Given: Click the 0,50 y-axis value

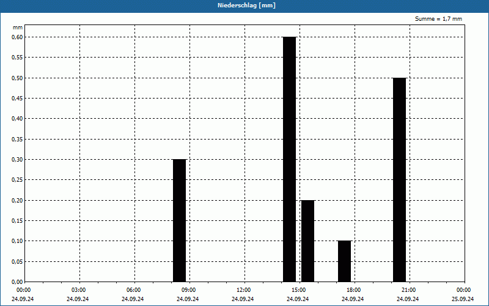Looking at the screenshot, I should 17,78.
